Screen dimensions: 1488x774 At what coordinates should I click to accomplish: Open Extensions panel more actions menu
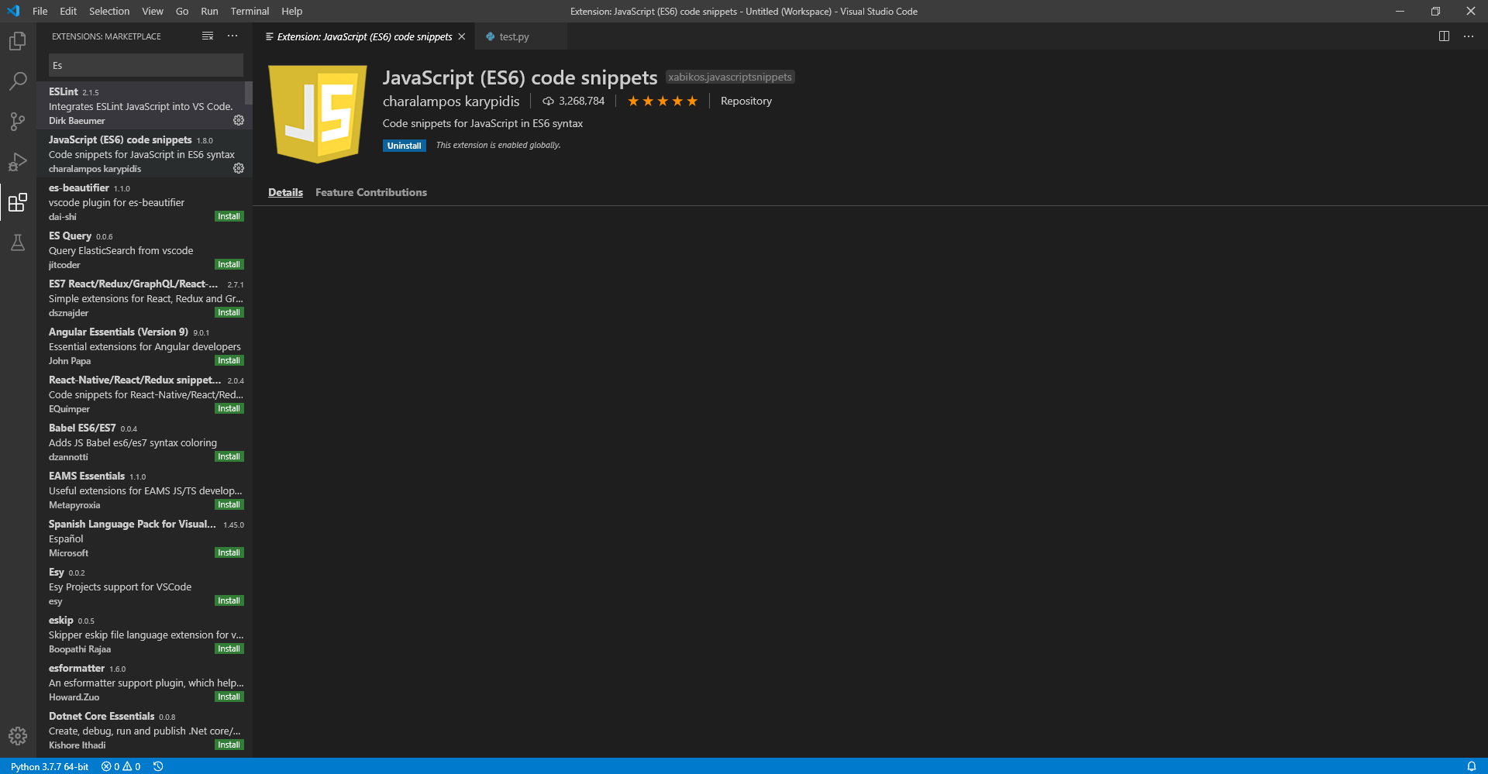click(x=232, y=36)
